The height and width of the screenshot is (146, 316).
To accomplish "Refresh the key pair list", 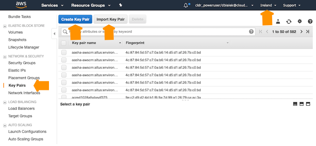I will point(289,21).
